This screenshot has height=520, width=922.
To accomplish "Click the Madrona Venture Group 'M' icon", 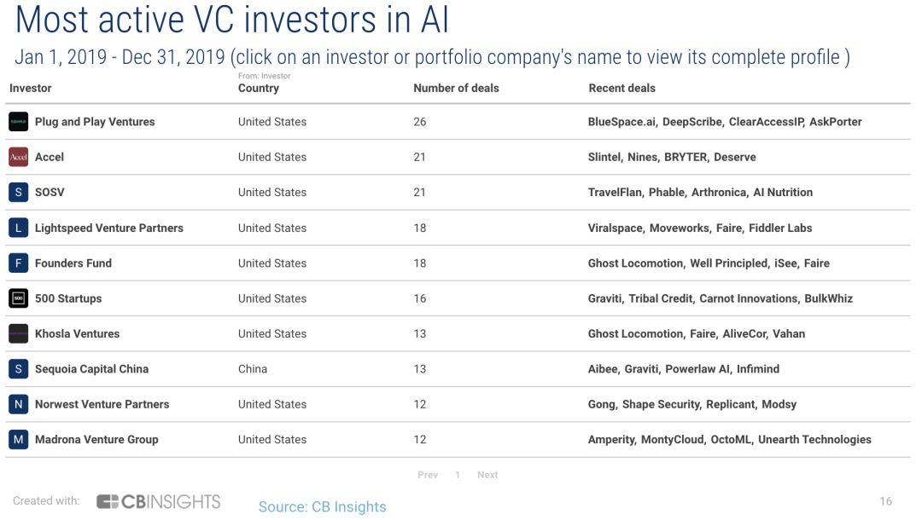I will point(19,440).
